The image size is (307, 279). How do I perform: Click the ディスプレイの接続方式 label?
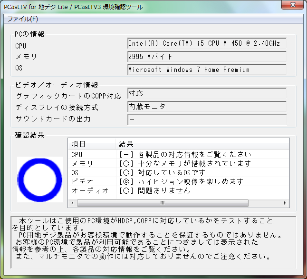tap(57, 108)
